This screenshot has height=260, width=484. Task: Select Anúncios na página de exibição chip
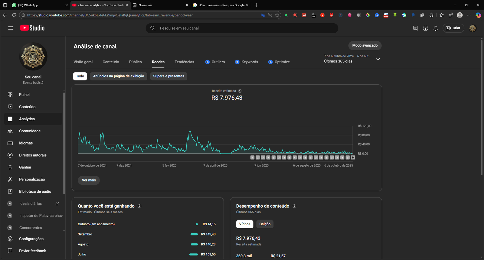pyautogui.click(x=118, y=76)
